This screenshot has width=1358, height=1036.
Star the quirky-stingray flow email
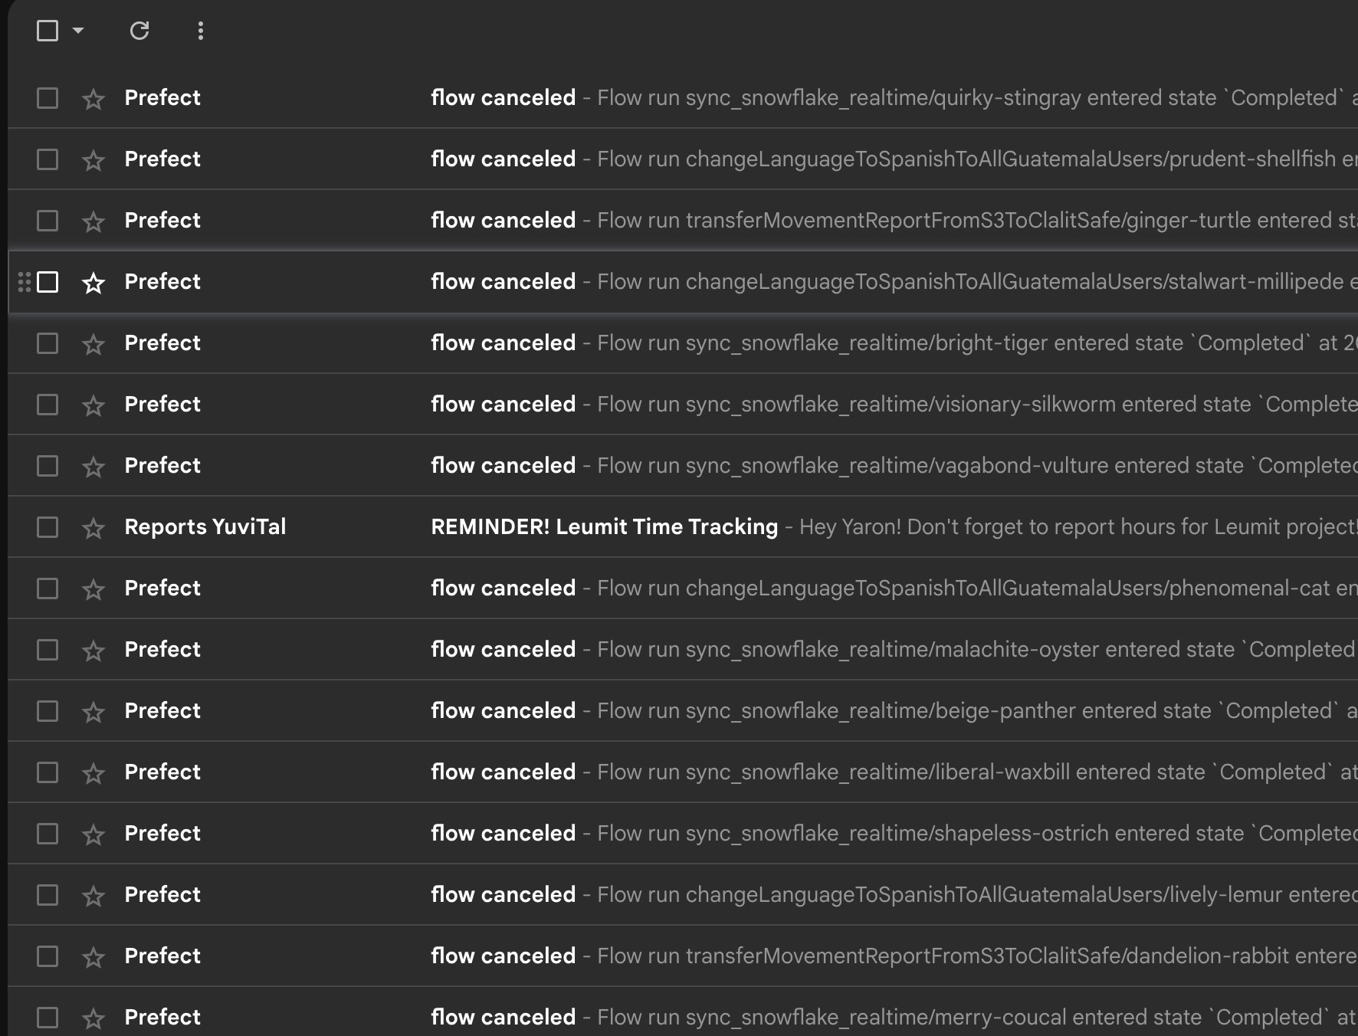pyautogui.click(x=93, y=98)
